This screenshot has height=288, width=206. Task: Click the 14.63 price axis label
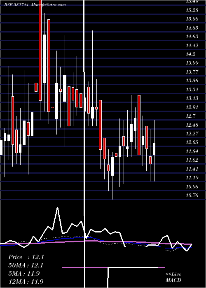click(x=192, y=37)
